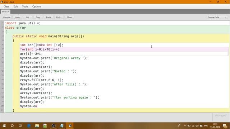Click the incomplete 'System.ou' line
The image size is (230, 129).
(29, 106)
